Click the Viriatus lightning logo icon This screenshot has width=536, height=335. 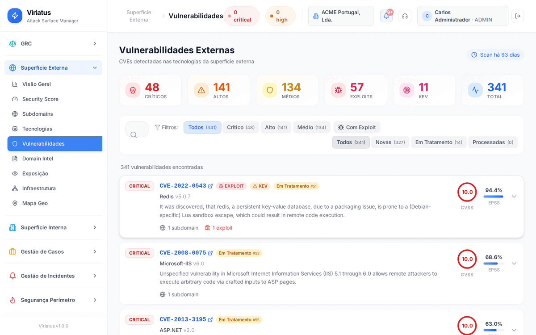[x=15, y=16]
